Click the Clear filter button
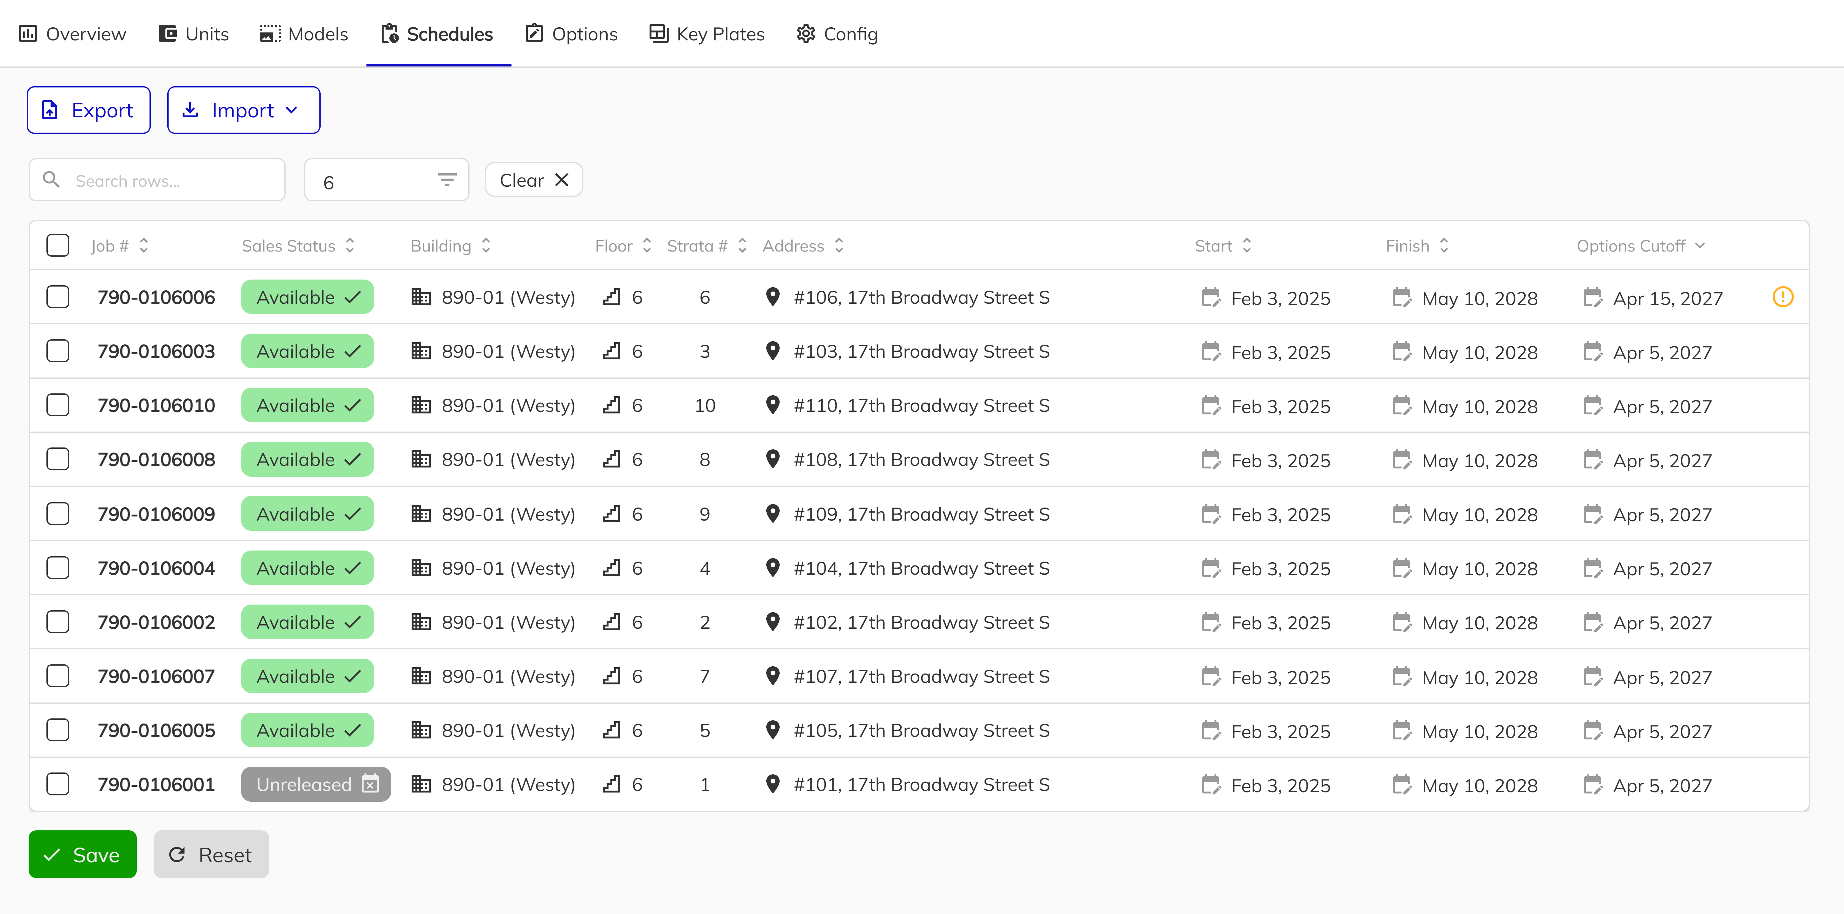Viewport: 1844px width, 914px height. (533, 180)
